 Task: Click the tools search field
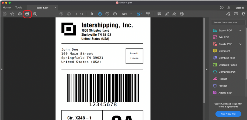pos(228,22)
